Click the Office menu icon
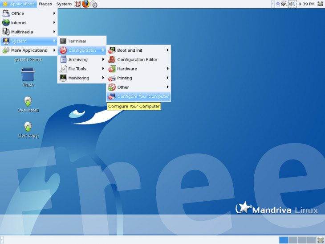This screenshot has height=244, width=325. (6, 13)
